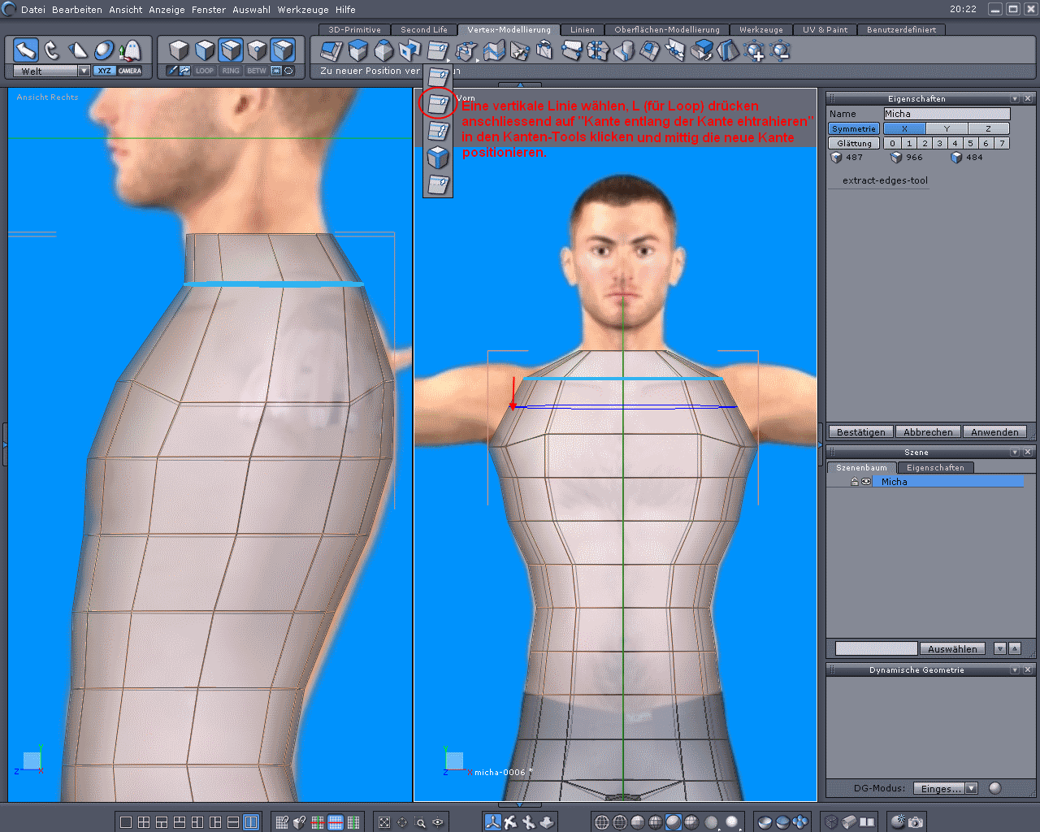1040x832 pixels.
Task: Set smoothing level 3
Action: 939,143
